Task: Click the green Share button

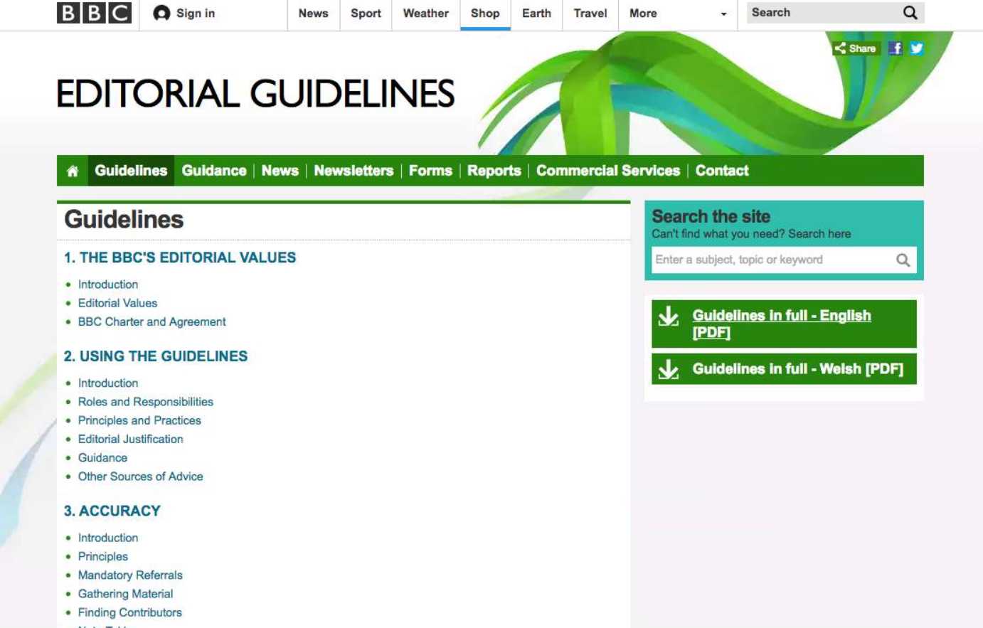Action: (856, 48)
